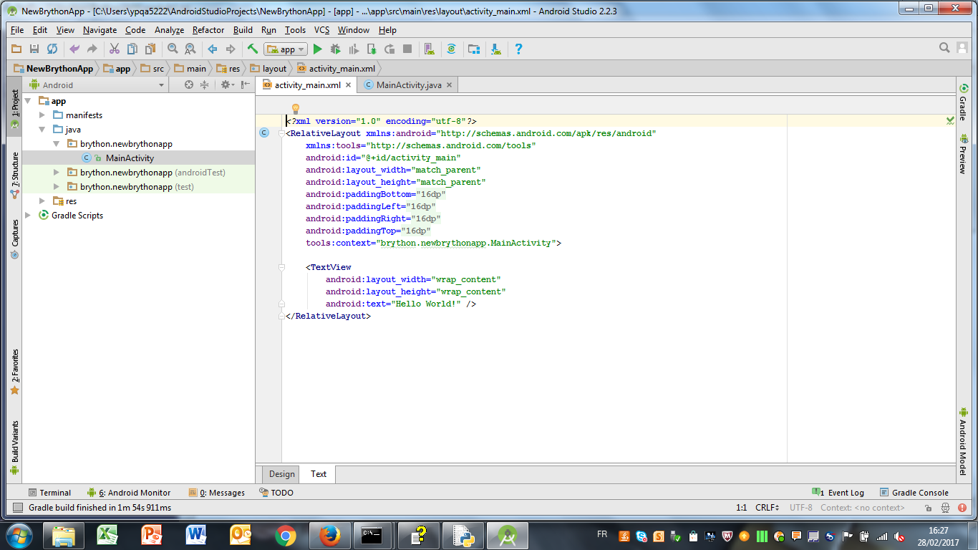Expand the Gradle Scripts tree node
The height and width of the screenshot is (550, 978).
pos(29,216)
